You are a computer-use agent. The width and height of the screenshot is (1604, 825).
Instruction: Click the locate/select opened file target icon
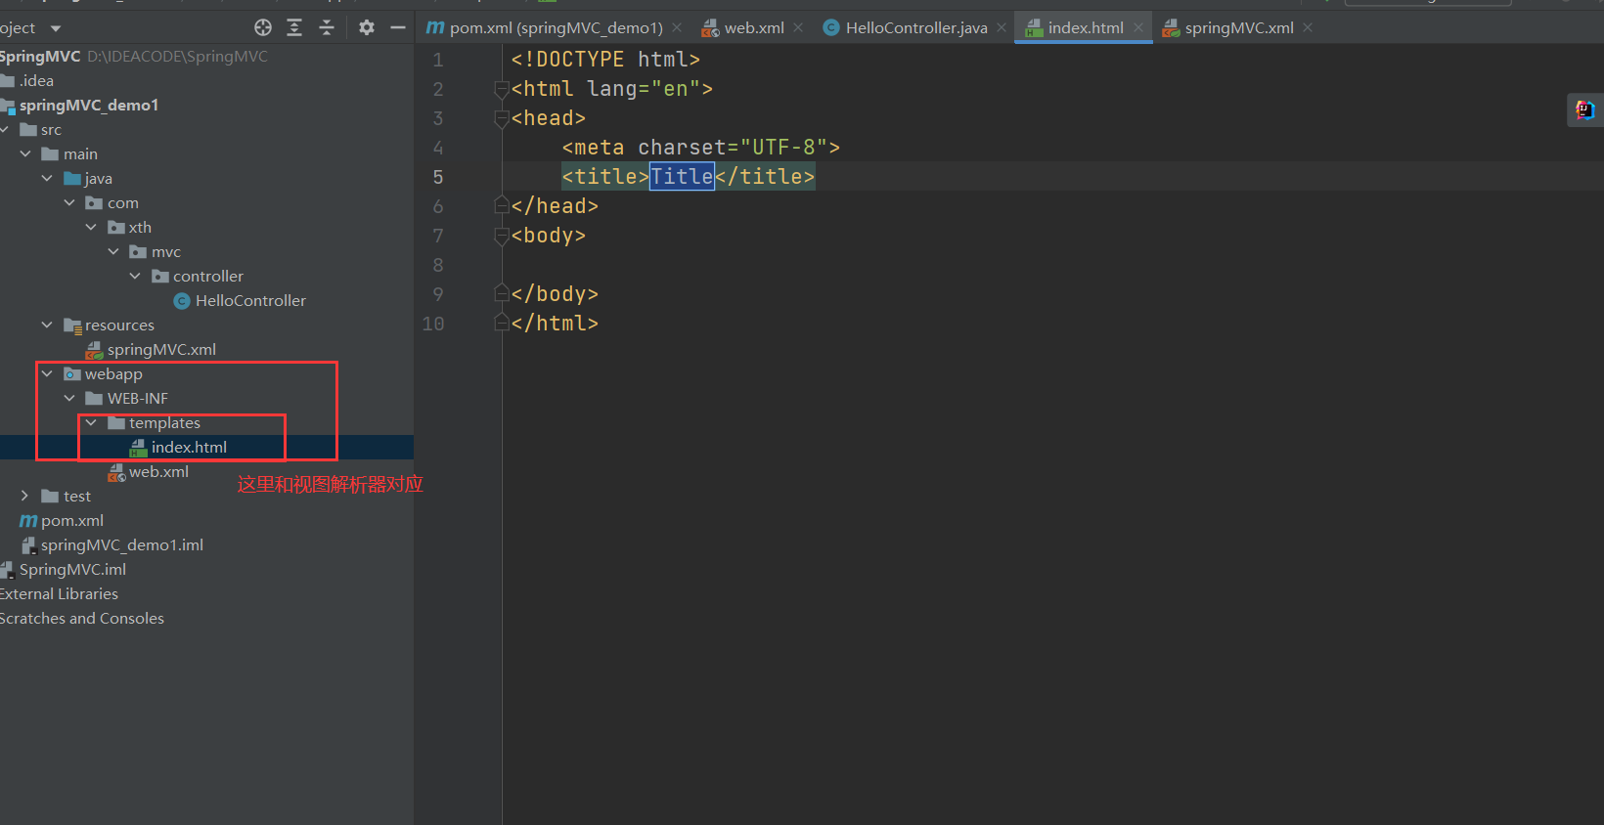click(x=263, y=27)
